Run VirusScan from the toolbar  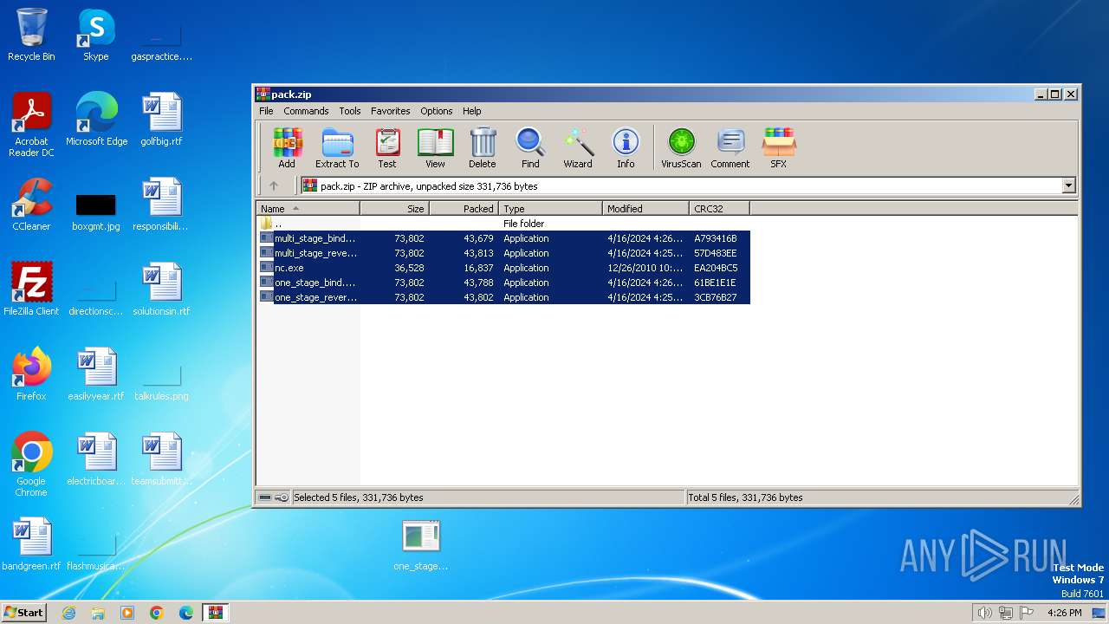pos(681,147)
